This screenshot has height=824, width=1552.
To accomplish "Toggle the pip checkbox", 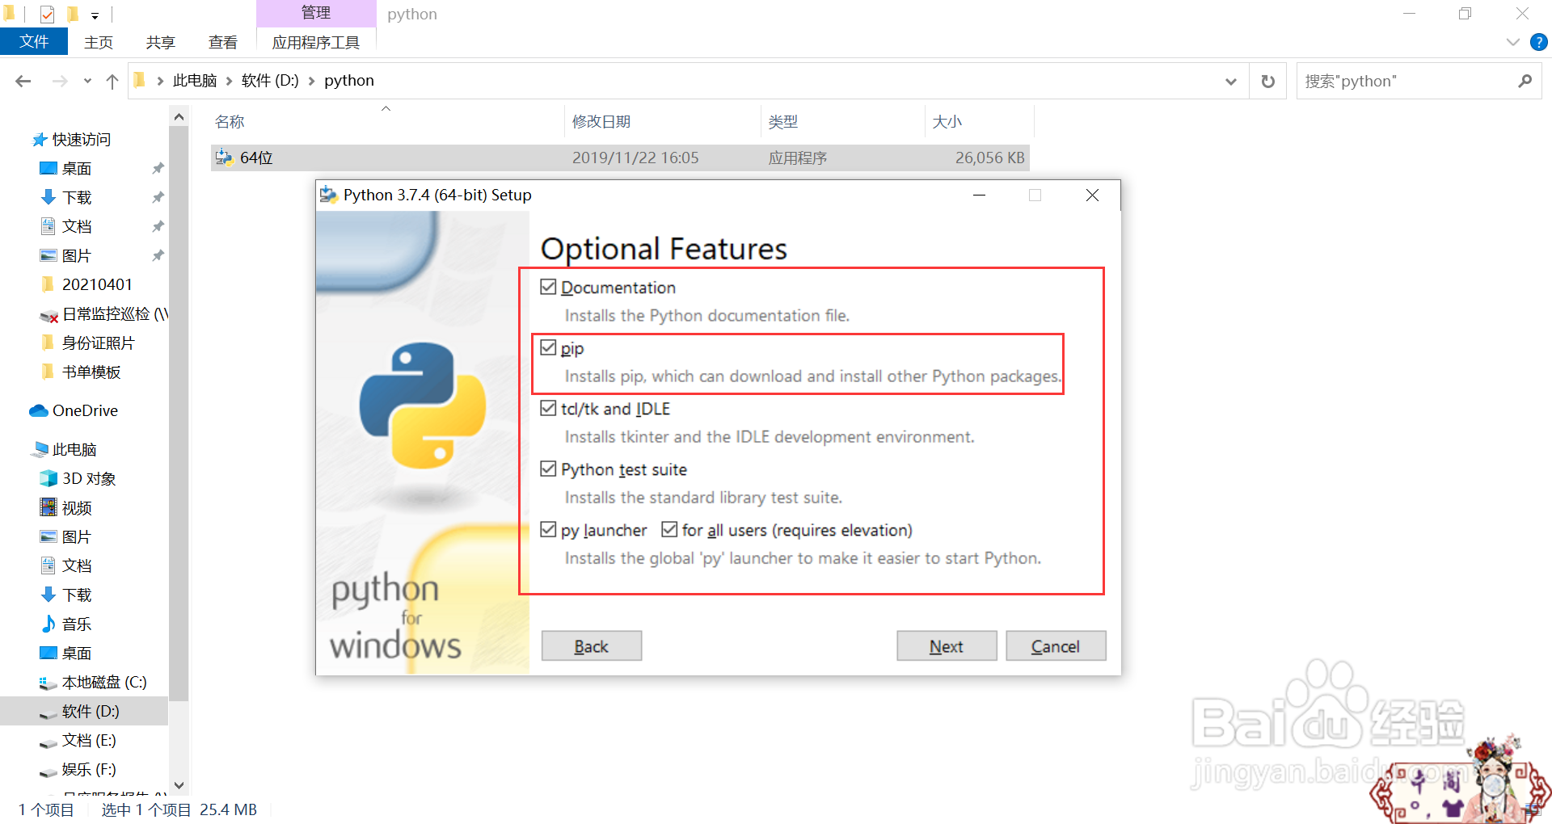I will pyautogui.click(x=548, y=347).
